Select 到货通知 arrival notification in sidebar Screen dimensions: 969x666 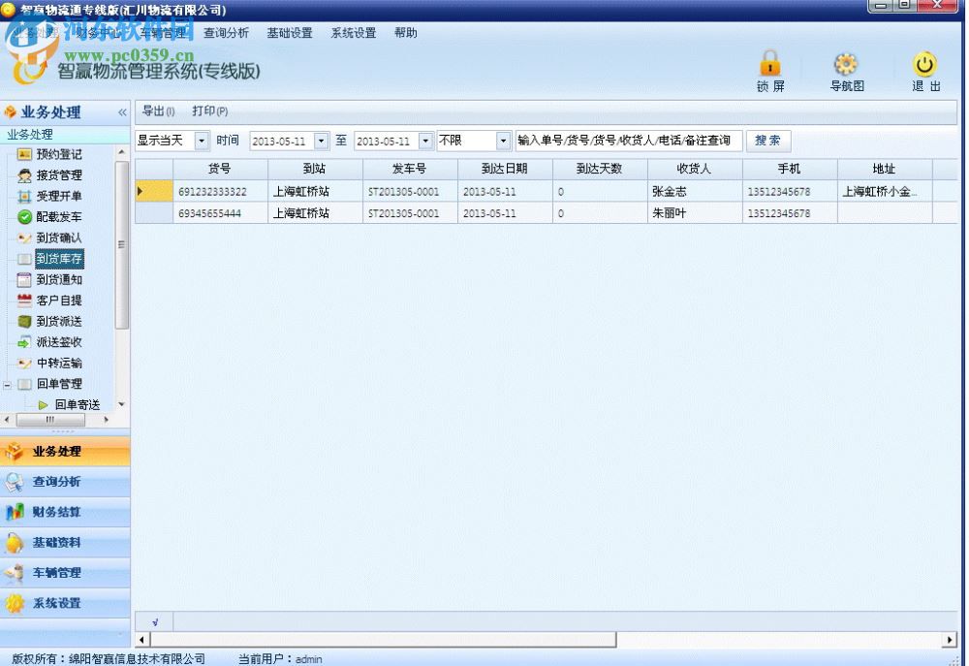coord(58,279)
